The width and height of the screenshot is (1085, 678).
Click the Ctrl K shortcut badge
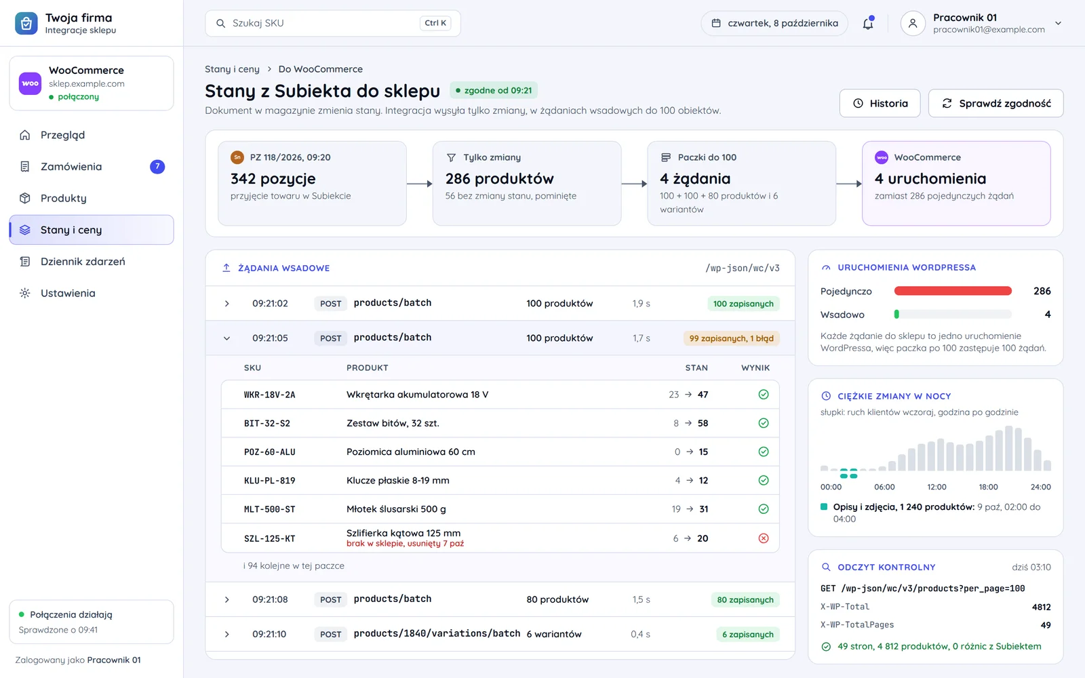[x=435, y=23]
